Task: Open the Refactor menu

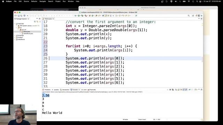Action: pyautogui.click(x=34, y=1)
